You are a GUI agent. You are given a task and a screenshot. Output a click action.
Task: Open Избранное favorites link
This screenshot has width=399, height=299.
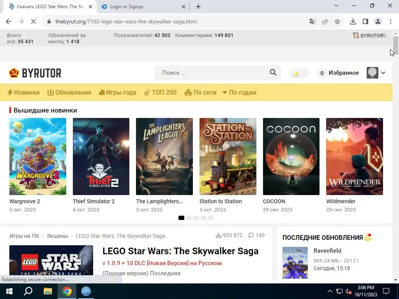339,73
